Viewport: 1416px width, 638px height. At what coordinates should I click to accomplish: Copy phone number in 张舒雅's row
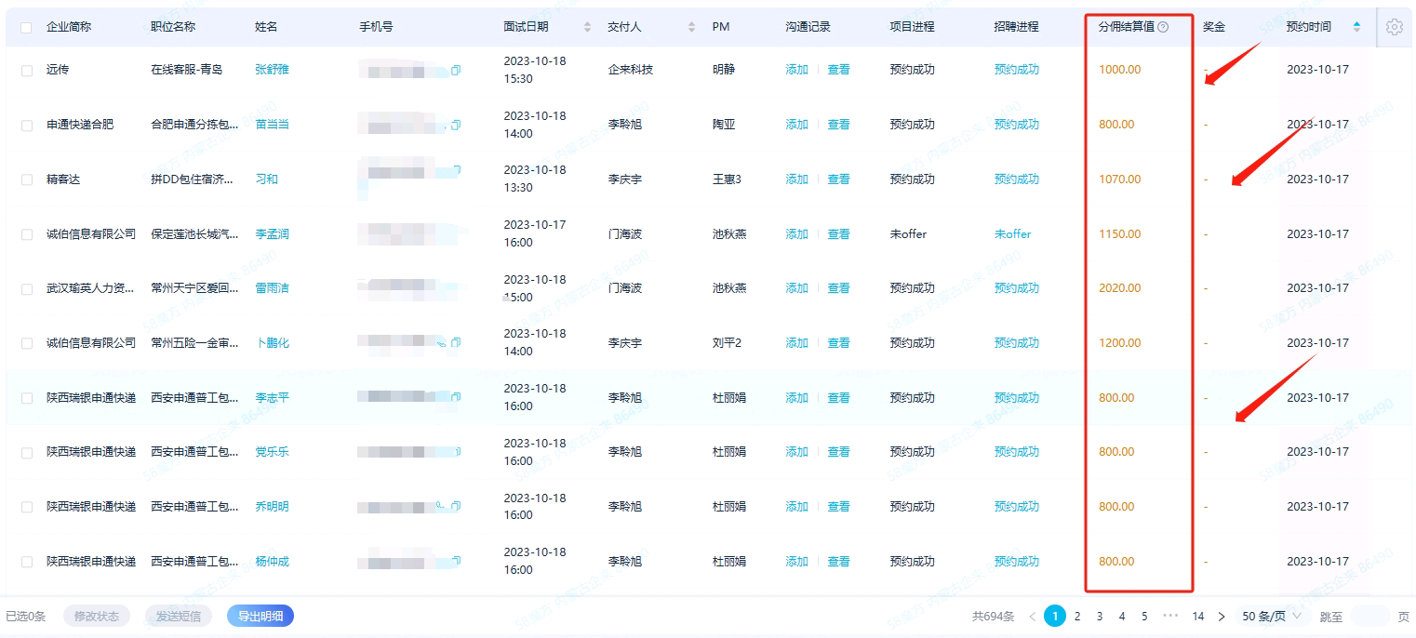click(x=456, y=70)
